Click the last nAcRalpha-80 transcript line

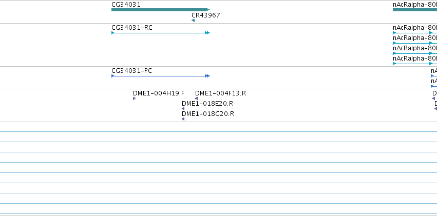coord(415,64)
